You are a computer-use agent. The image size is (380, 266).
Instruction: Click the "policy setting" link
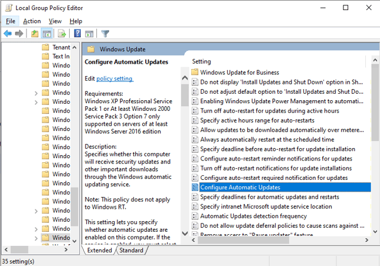tap(114, 78)
